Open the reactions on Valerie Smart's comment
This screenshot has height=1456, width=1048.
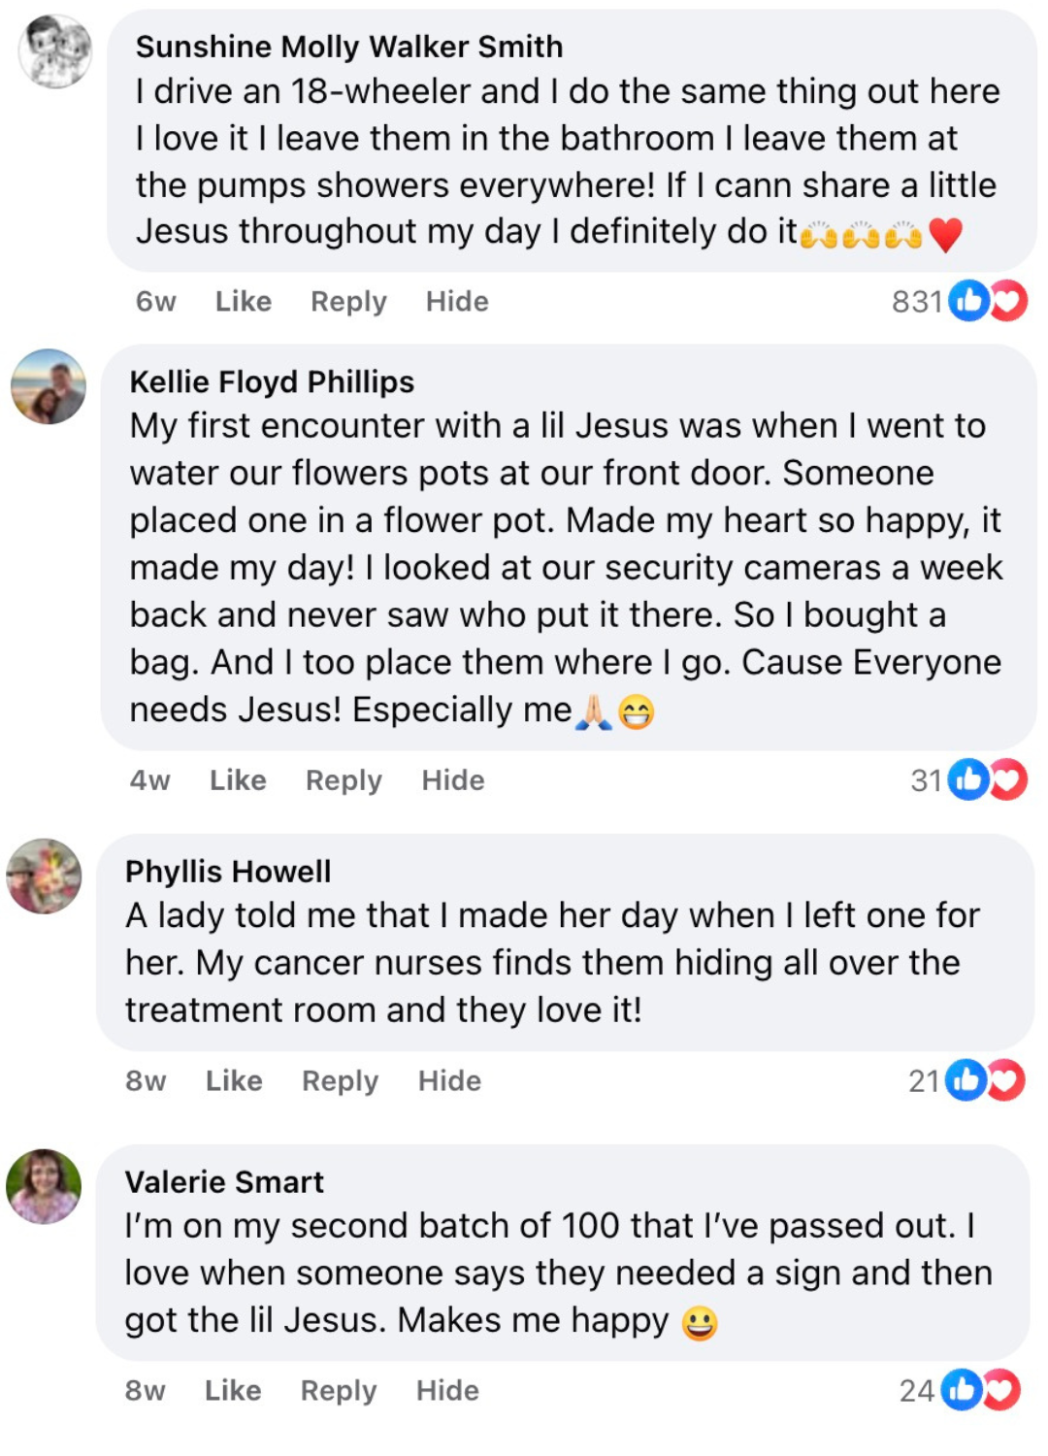(x=981, y=1390)
